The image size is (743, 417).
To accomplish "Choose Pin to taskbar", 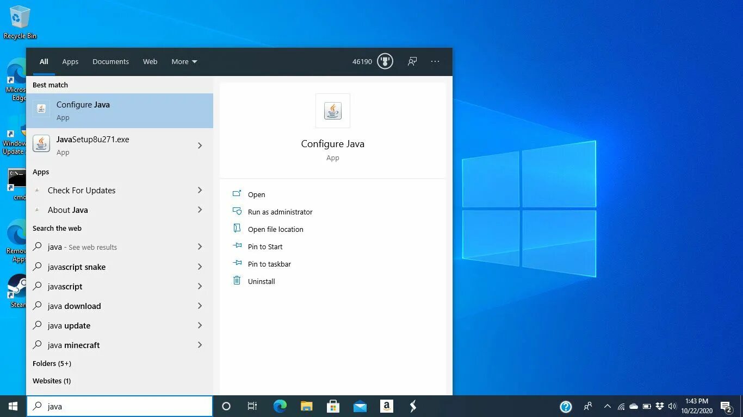I will point(269,264).
